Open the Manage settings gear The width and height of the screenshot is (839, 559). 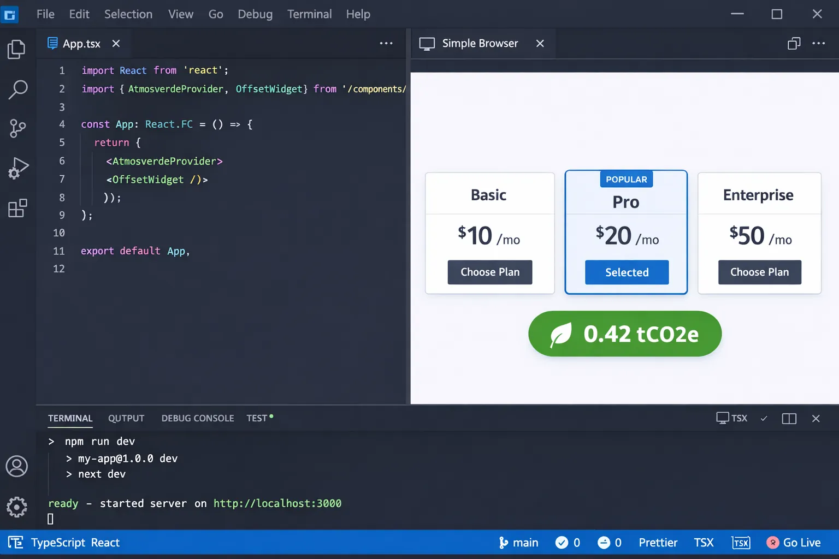pyautogui.click(x=17, y=507)
